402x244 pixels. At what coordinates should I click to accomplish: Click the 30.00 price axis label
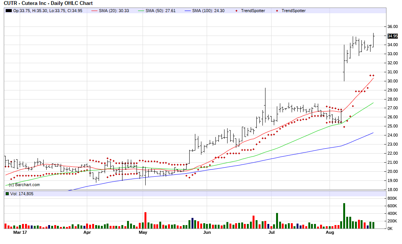[393, 81]
